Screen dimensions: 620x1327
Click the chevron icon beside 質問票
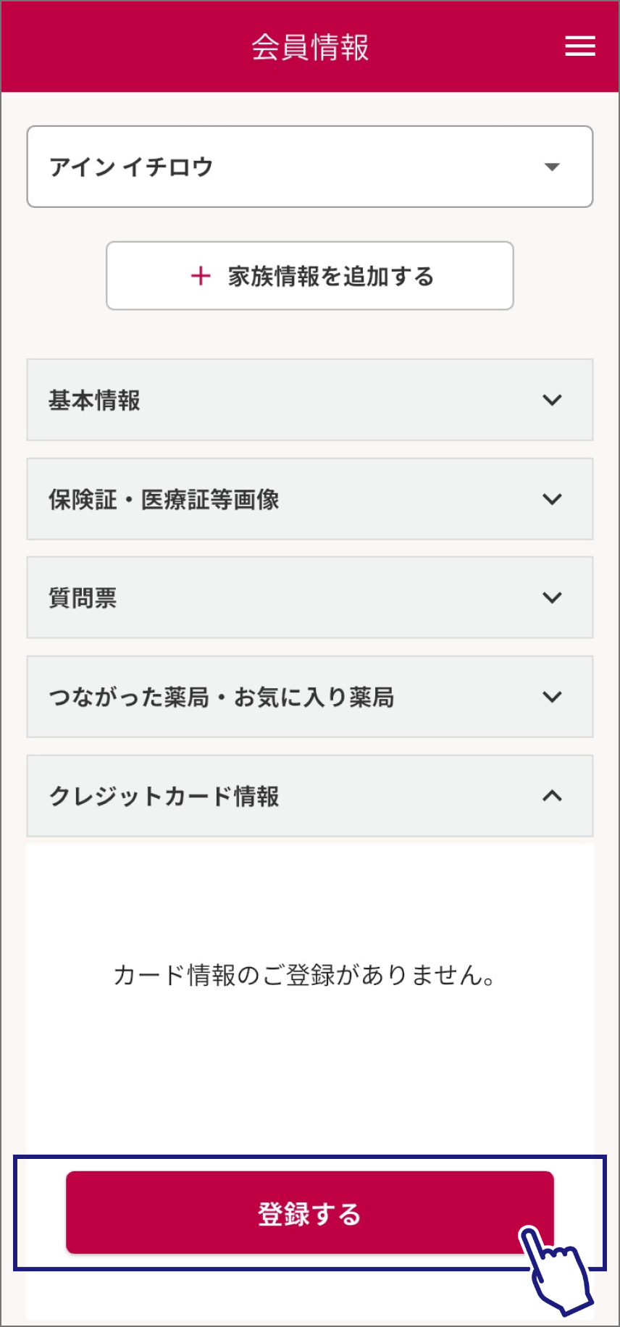coord(552,598)
